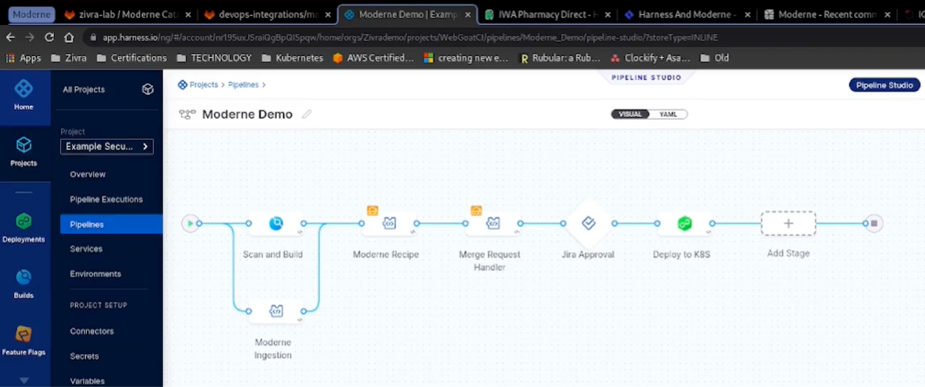
Task: Click the pipeline start play node
Action: pyautogui.click(x=190, y=223)
